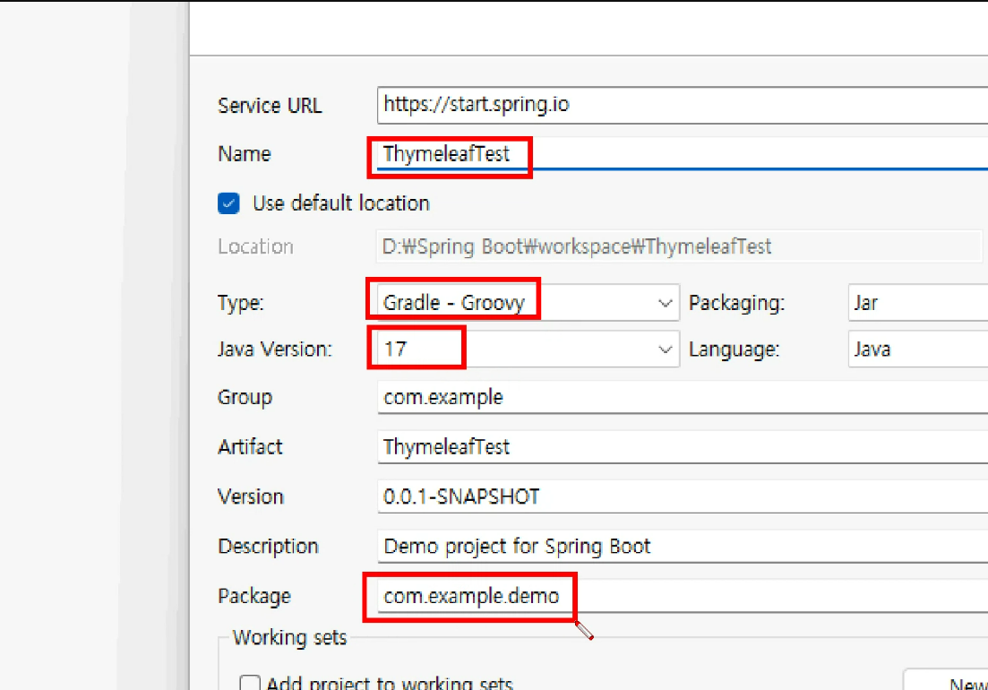Click the Description label
Viewport: 988px width, 690px height.
pyautogui.click(x=269, y=547)
